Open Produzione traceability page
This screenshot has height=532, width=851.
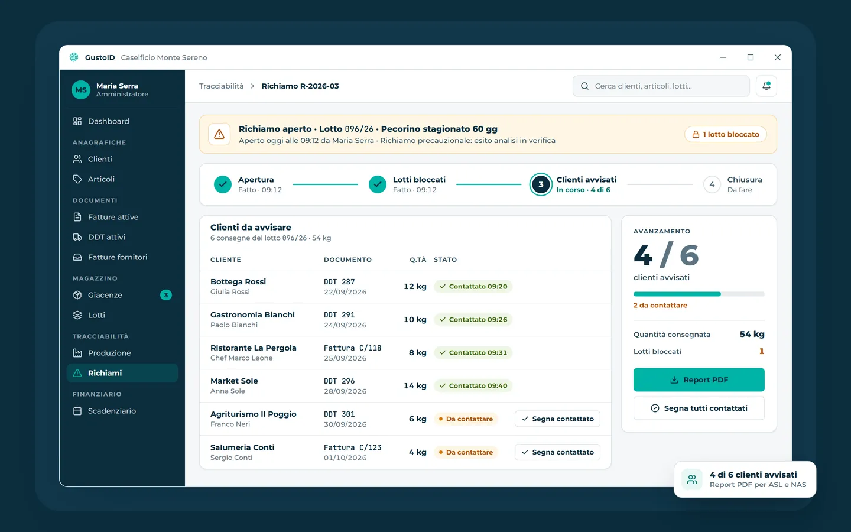pyautogui.click(x=122, y=353)
